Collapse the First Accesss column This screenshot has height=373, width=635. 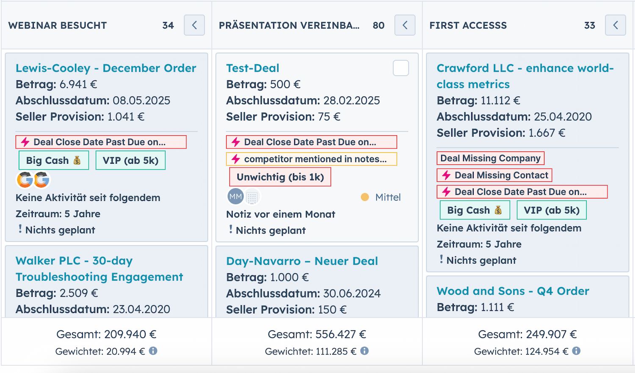[x=615, y=25]
